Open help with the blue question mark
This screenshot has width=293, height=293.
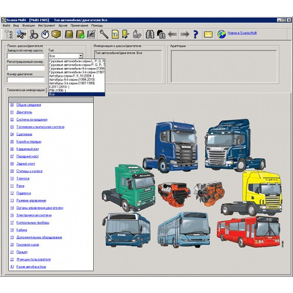click(196, 35)
